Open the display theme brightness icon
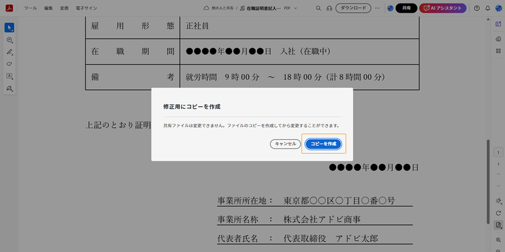The width and height of the screenshot is (505, 252). click(498, 201)
